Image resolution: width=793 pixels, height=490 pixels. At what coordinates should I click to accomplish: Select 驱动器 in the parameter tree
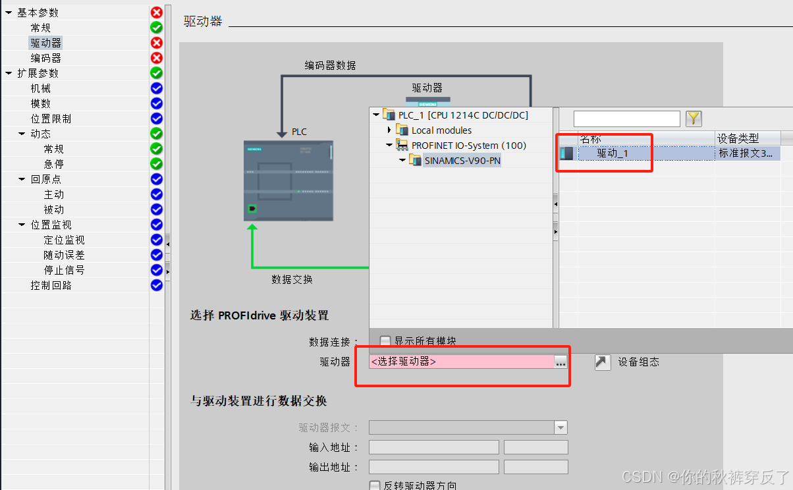coord(46,43)
